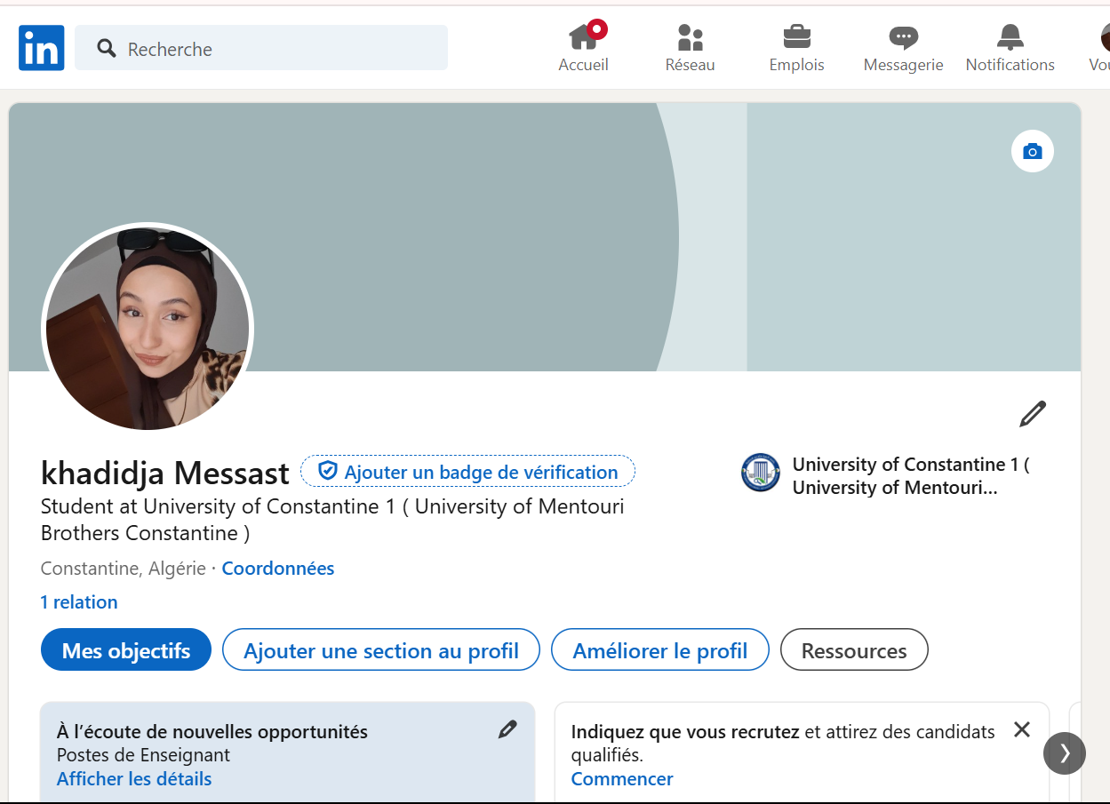The width and height of the screenshot is (1110, 804).
Task: Click the Indiquez que vous recrutez text
Action: click(685, 732)
